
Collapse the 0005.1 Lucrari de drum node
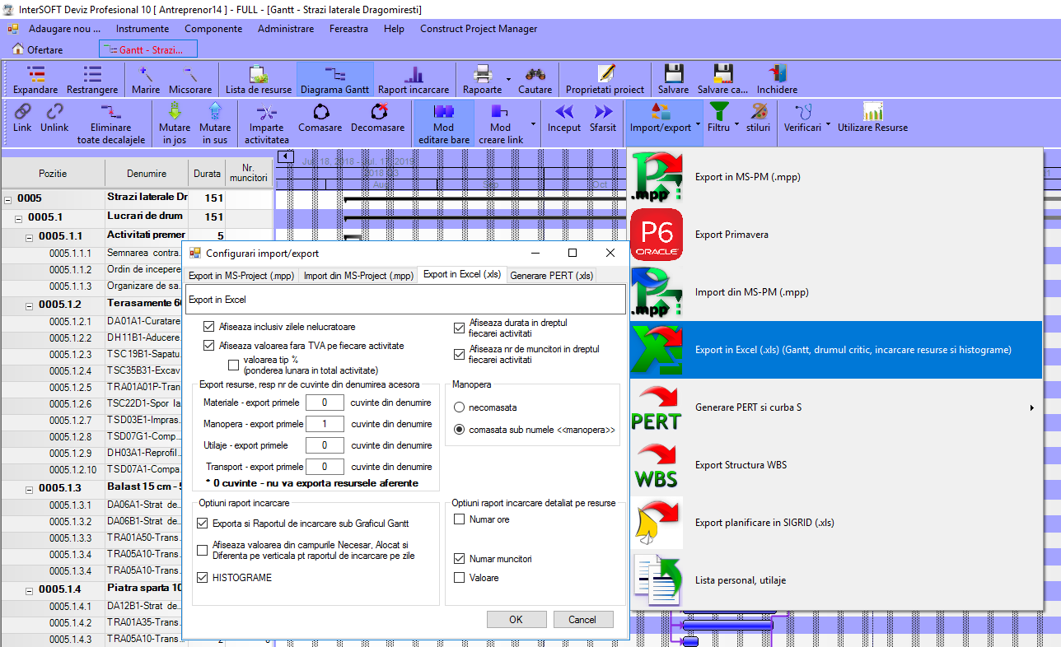coord(20,218)
